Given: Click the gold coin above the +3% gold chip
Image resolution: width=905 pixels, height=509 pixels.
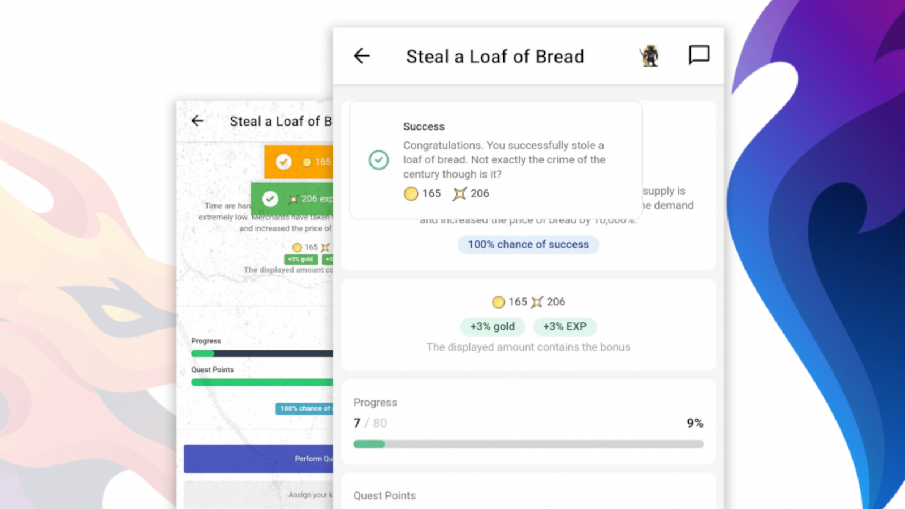Looking at the screenshot, I should tap(498, 302).
